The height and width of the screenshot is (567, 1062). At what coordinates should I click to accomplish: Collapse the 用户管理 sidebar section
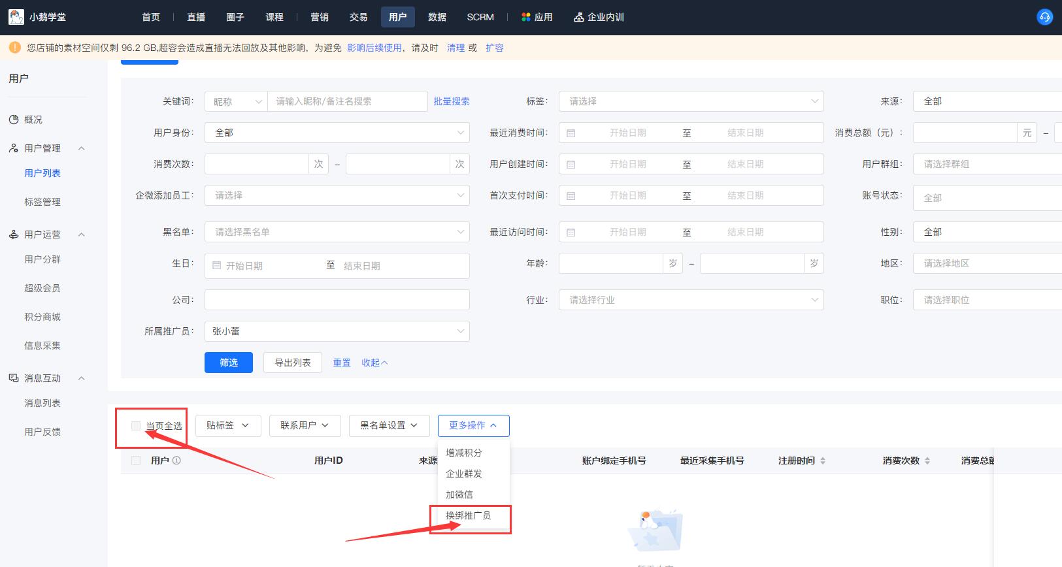click(82, 148)
